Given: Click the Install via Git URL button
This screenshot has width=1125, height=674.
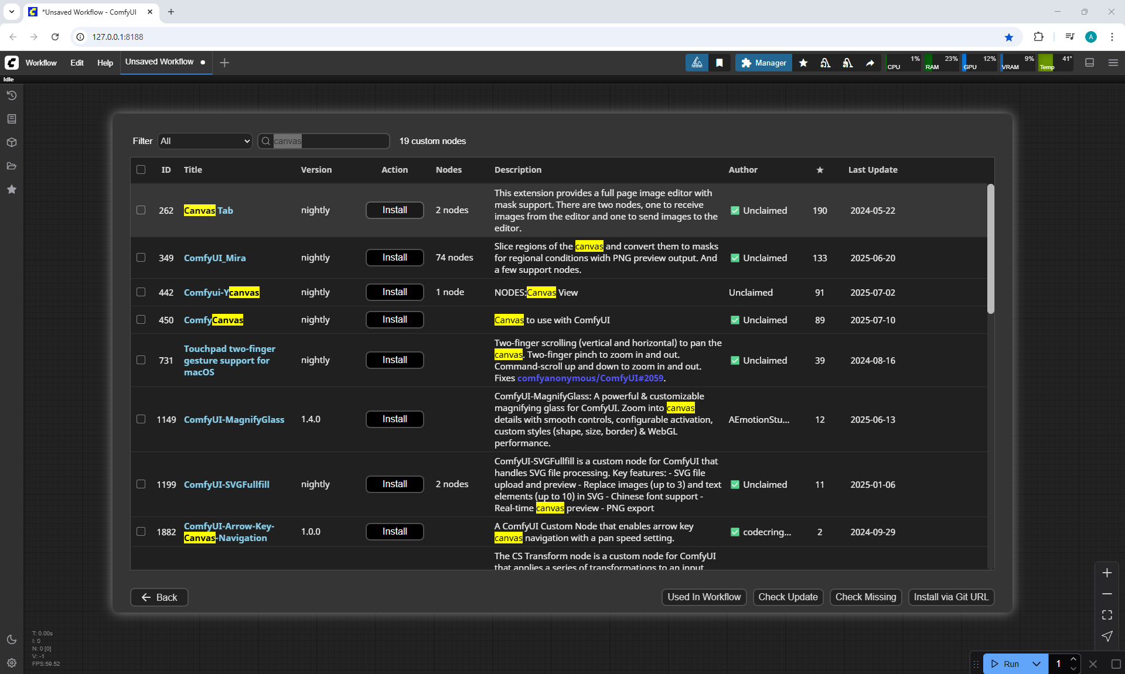Looking at the screenshot, I should (x=950, y=597).
